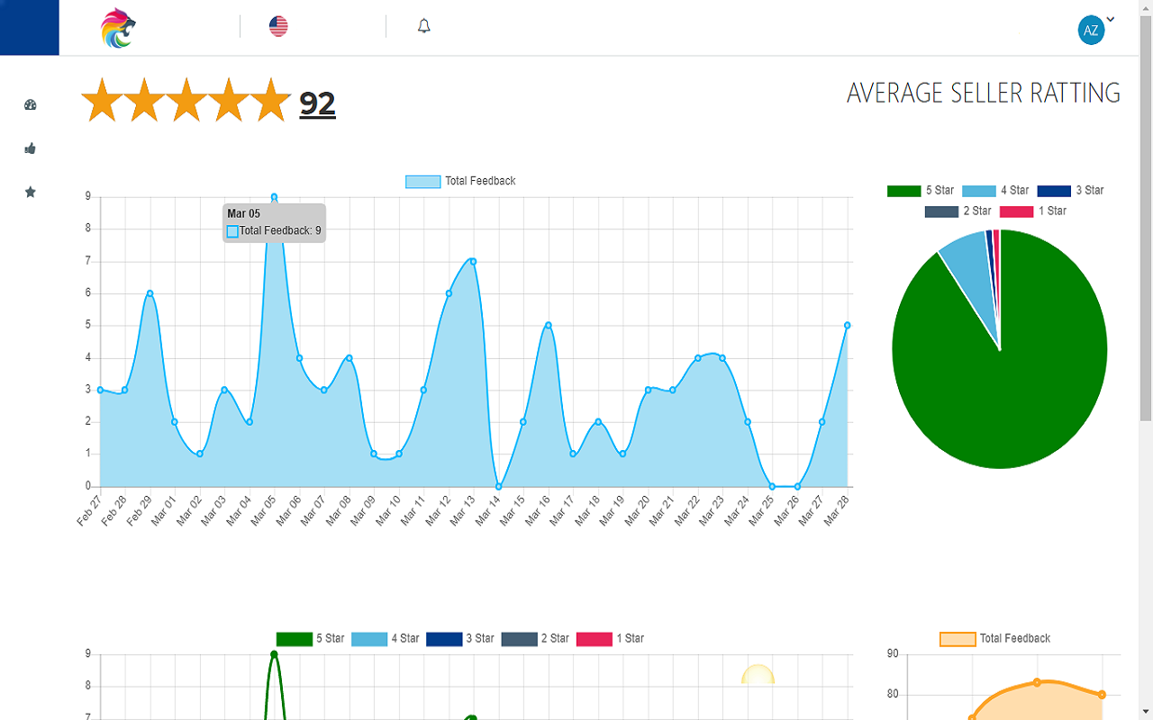Click the AVERAGE SELLER RATTING heading
Image resolution: width=1153 pixels, height=720 pixels.
[x=984, y=93]
